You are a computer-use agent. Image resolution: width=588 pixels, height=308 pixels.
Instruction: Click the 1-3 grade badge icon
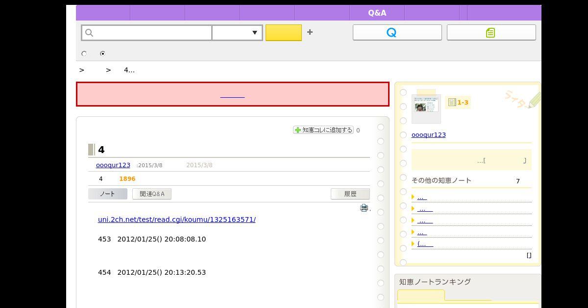click(458, 102)
